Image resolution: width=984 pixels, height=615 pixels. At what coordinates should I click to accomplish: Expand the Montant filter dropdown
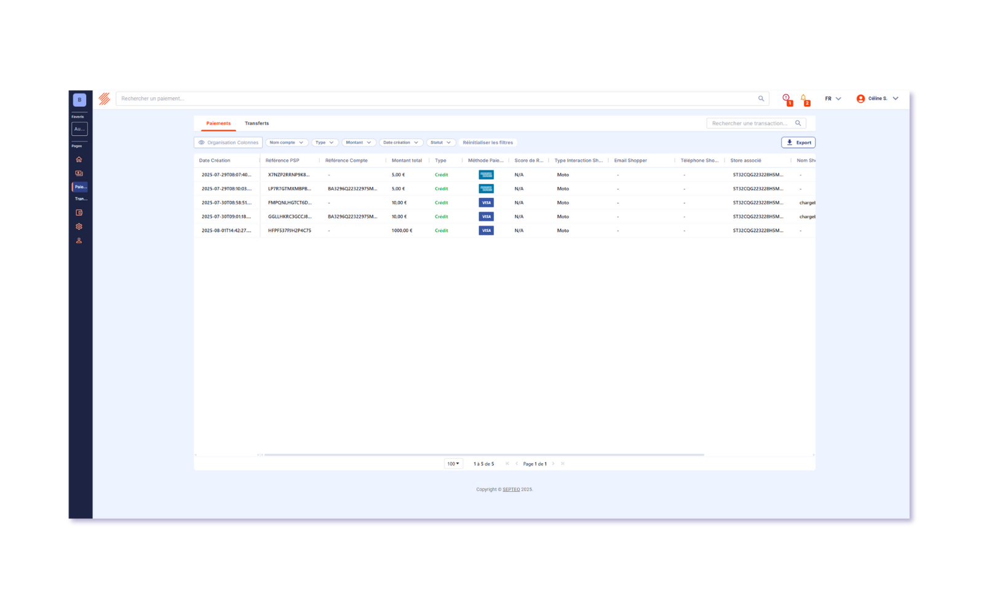(x=359, y=142)
